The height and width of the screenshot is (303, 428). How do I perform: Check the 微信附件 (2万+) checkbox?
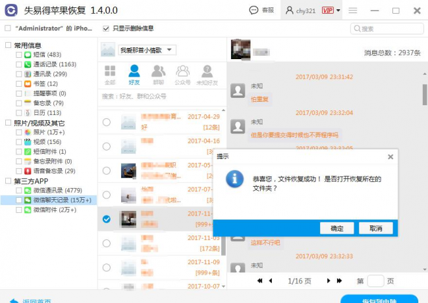pyautogui.click(x=19, y=210)
